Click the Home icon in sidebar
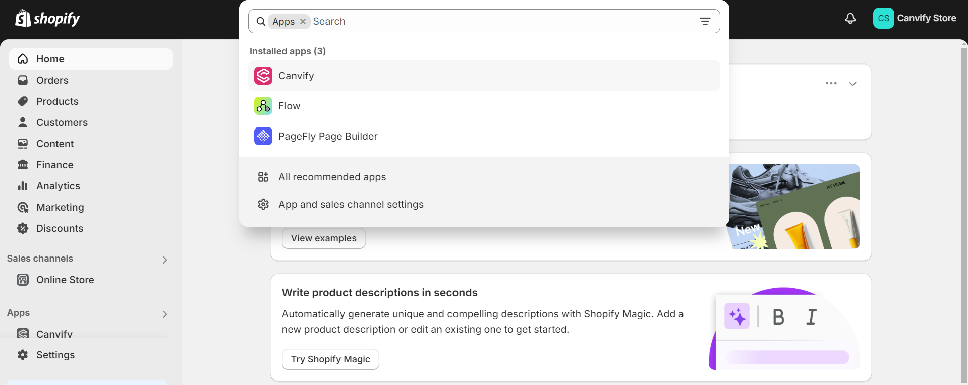 click(23, 59)
